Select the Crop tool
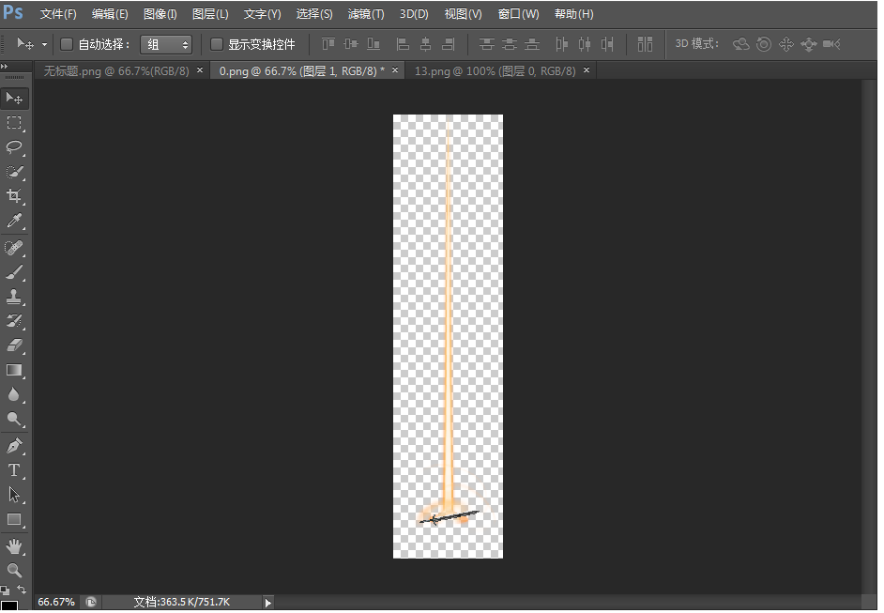884x613 pixels. point(15,196)
